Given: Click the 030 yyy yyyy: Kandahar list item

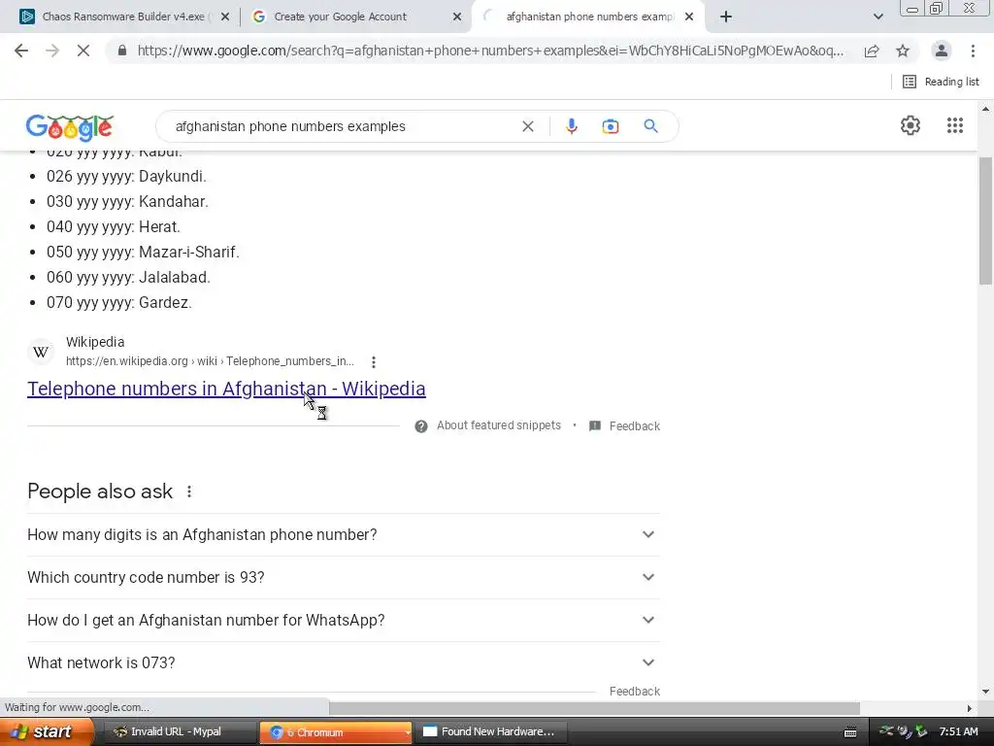Looking at the screenshot, I should pos(127,202).
